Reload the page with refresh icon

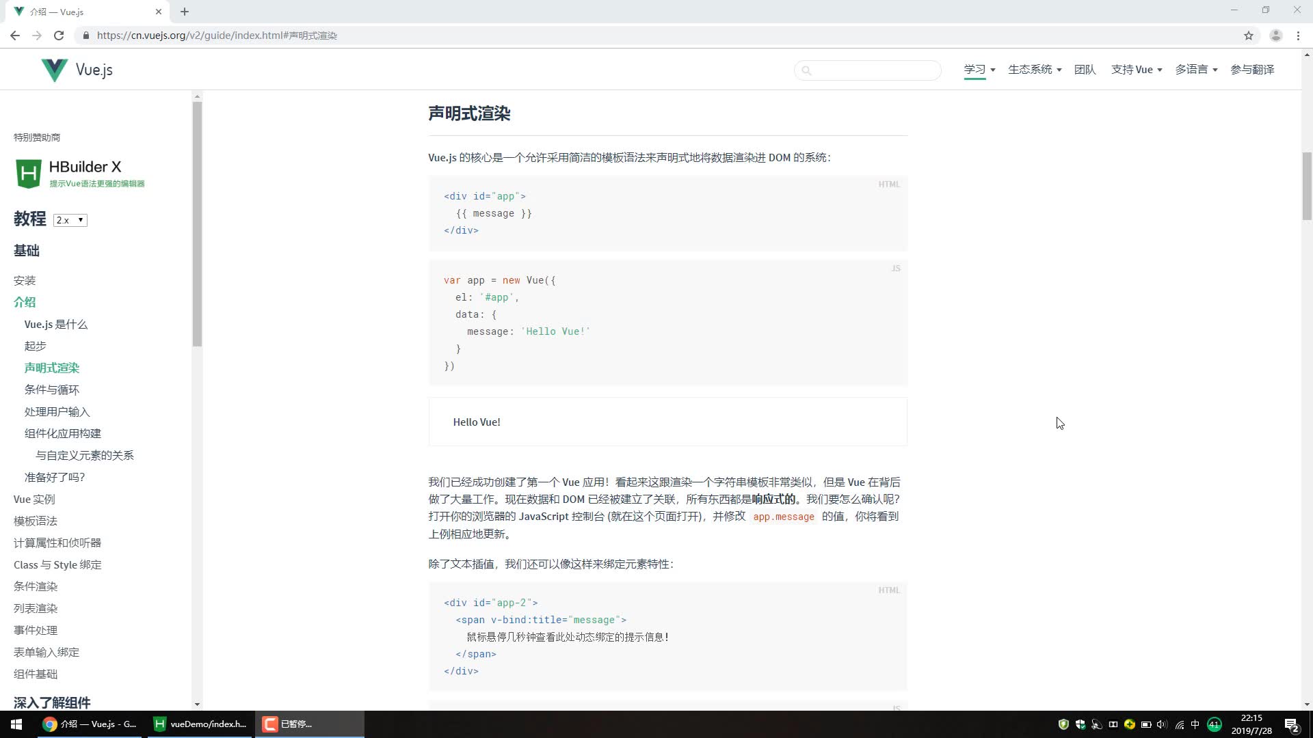point(59,36)
